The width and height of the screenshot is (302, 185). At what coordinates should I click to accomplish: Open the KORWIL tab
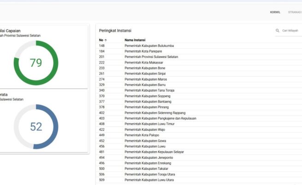(275, 12)
